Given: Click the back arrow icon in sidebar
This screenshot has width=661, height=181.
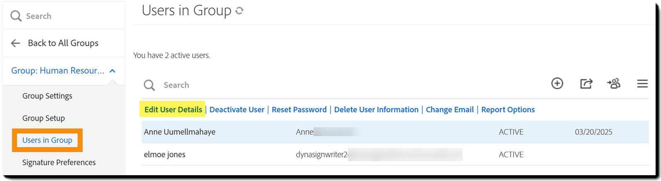Looking at the screenshot, I should point(15,43).
